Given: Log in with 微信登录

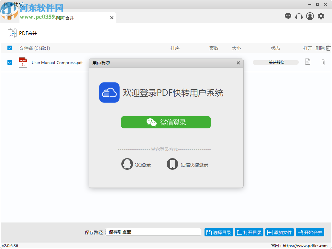Looking at the screenshot, I should (x=166, y=122).
